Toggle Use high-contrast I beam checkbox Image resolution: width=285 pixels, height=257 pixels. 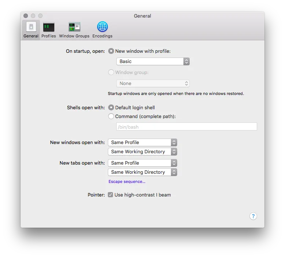(110, 195)
